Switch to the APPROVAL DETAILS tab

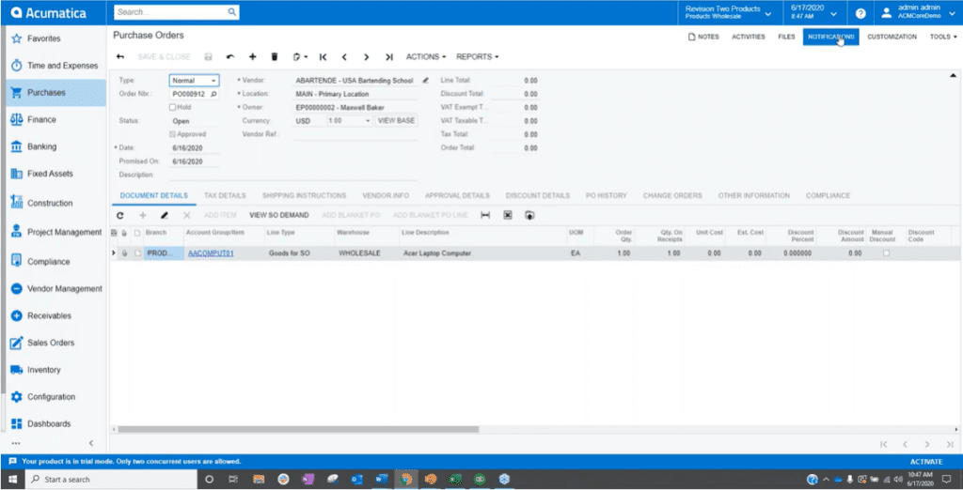458,195
